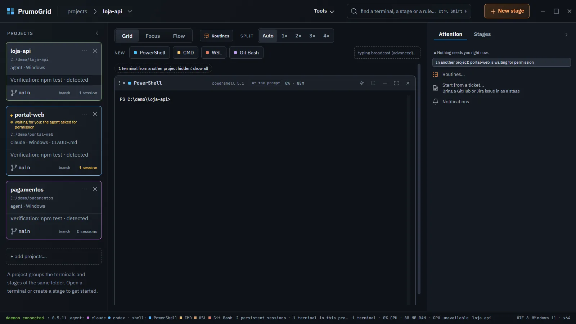Open Notifications from the bell icon

[436, 102]
